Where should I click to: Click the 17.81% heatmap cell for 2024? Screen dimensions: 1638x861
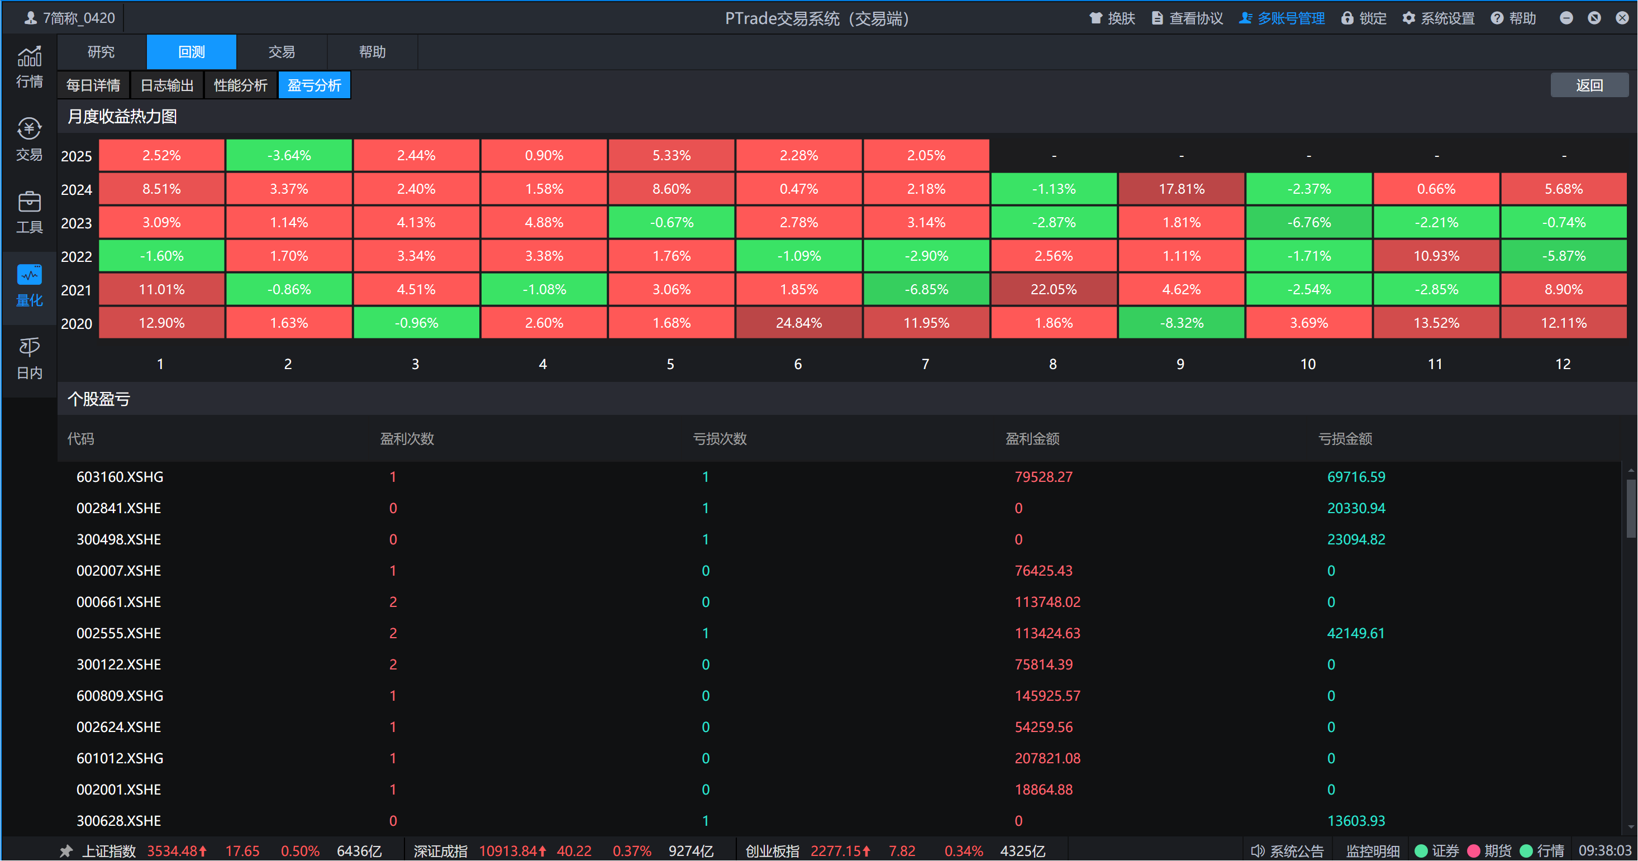[x=1181, y=189]
